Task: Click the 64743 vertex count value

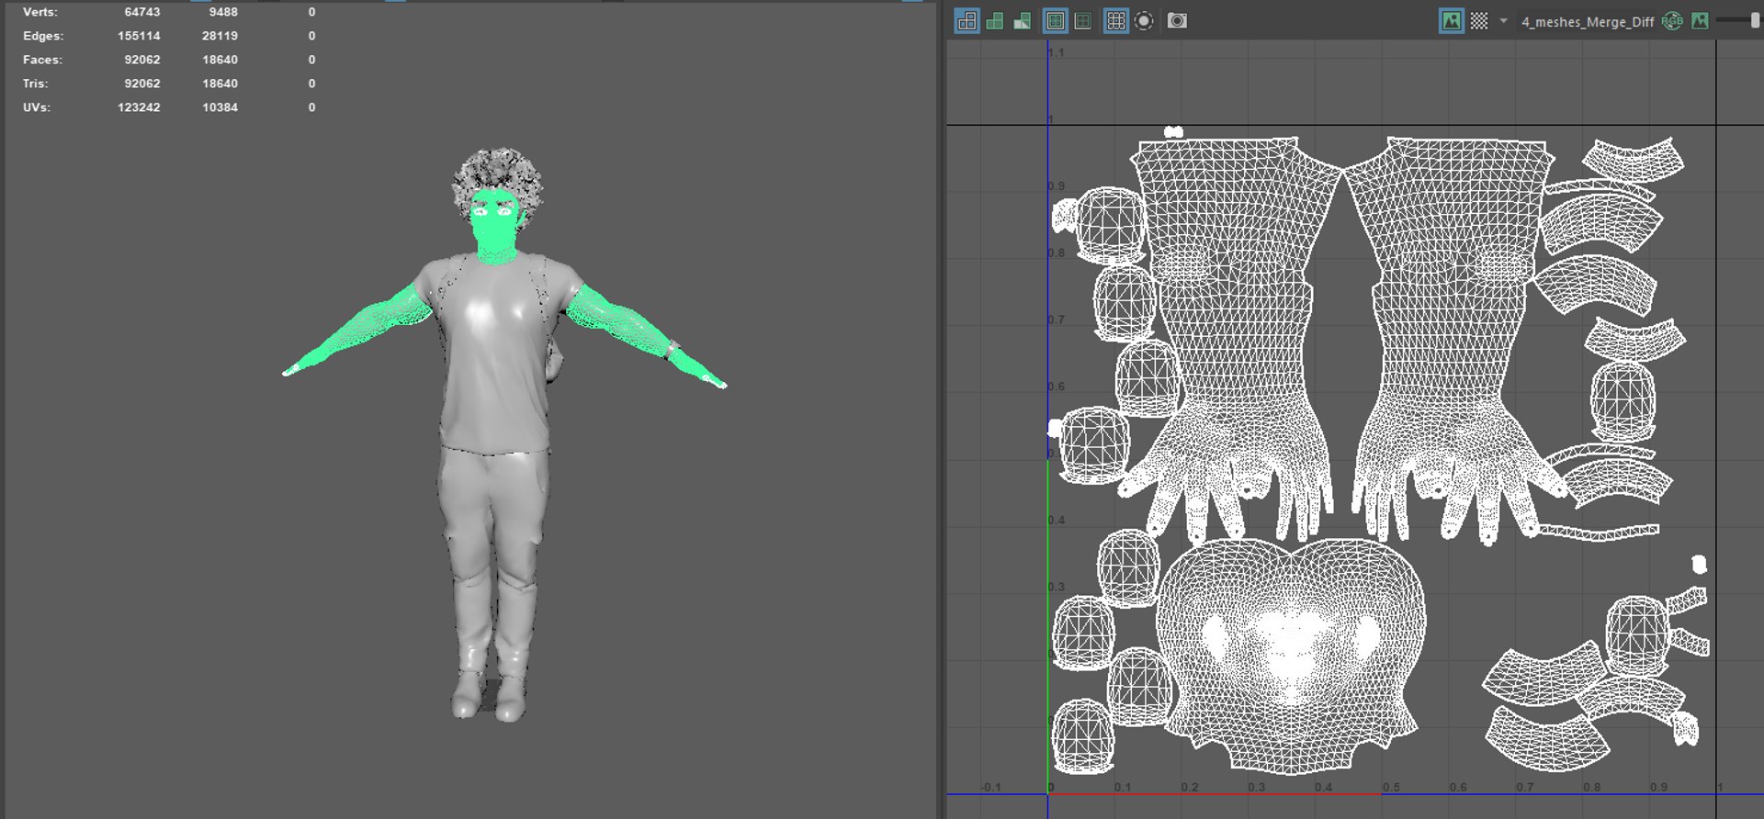Action: [142, 12]
